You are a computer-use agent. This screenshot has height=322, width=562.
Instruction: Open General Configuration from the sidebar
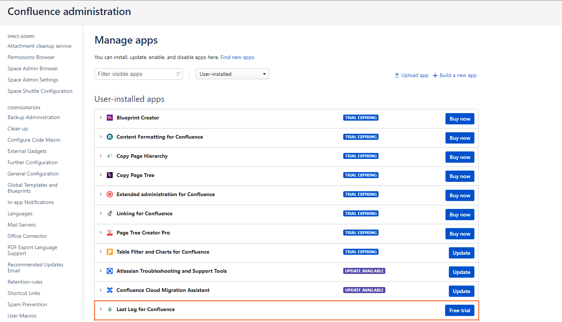(x=33, y=174)
